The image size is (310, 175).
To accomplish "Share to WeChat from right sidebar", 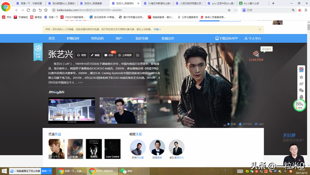I will point(301,90).
